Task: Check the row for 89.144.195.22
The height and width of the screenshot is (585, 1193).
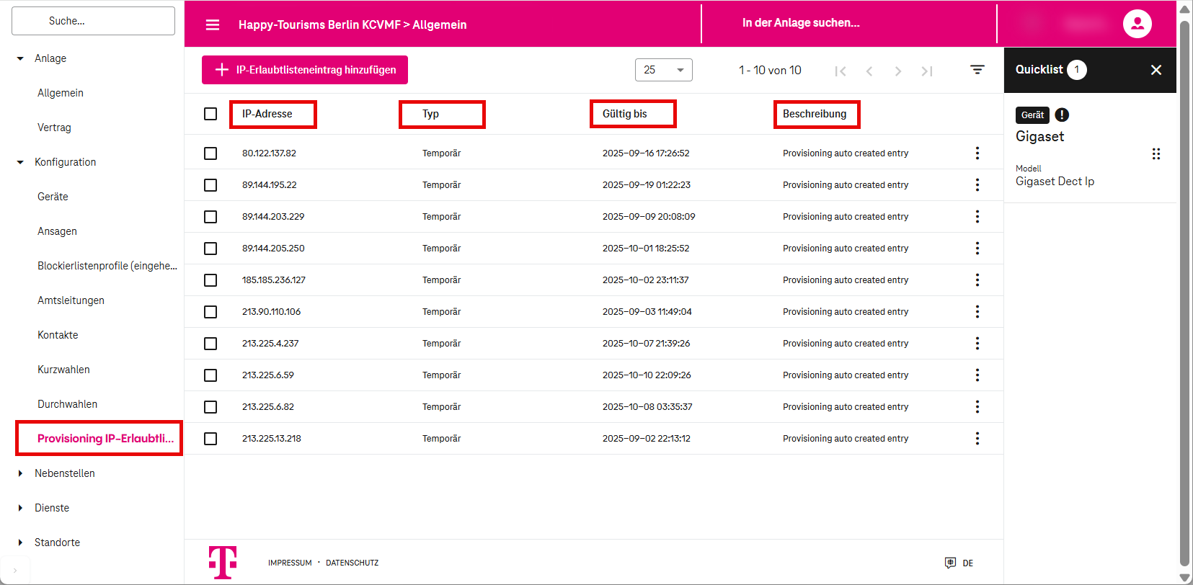Action: (210, 185)
